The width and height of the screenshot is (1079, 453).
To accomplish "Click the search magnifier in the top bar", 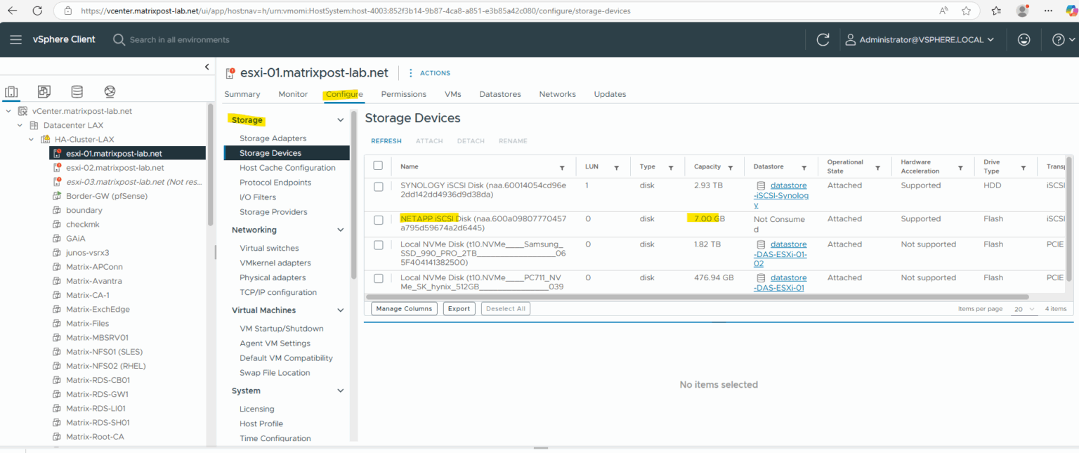I will click(x=119, y=39).
